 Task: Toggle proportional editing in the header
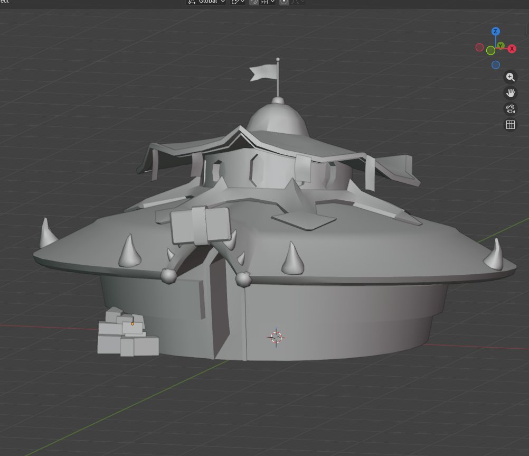[283, 2]
